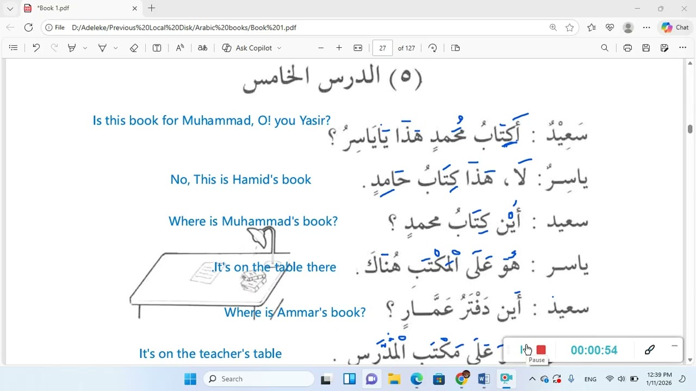Screen dimensions: 696x391
Task: Refresh the browser page
Action: point(29,27)
